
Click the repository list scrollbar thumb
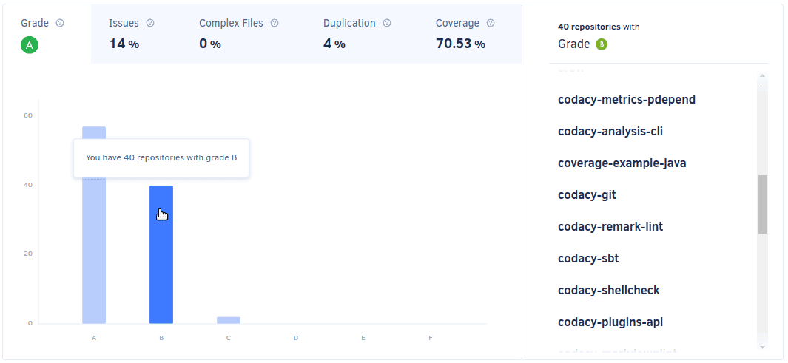(762, 204)
